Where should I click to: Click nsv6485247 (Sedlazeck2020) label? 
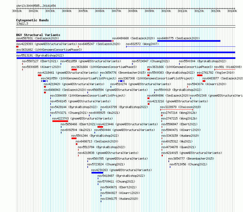(99, 44)
